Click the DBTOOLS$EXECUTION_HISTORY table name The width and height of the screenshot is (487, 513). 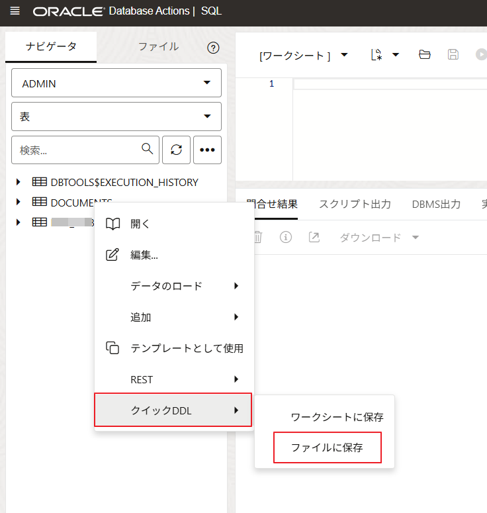pos(124,182)
